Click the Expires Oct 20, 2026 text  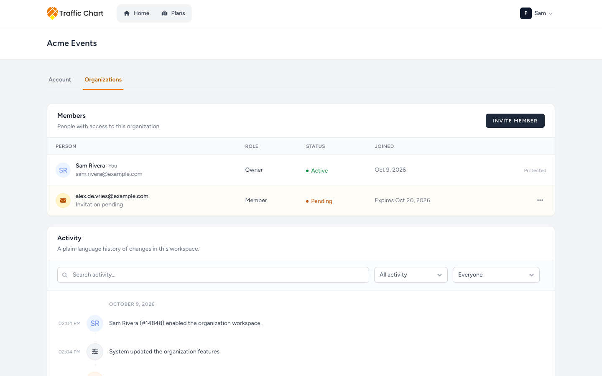coord(403,201)
